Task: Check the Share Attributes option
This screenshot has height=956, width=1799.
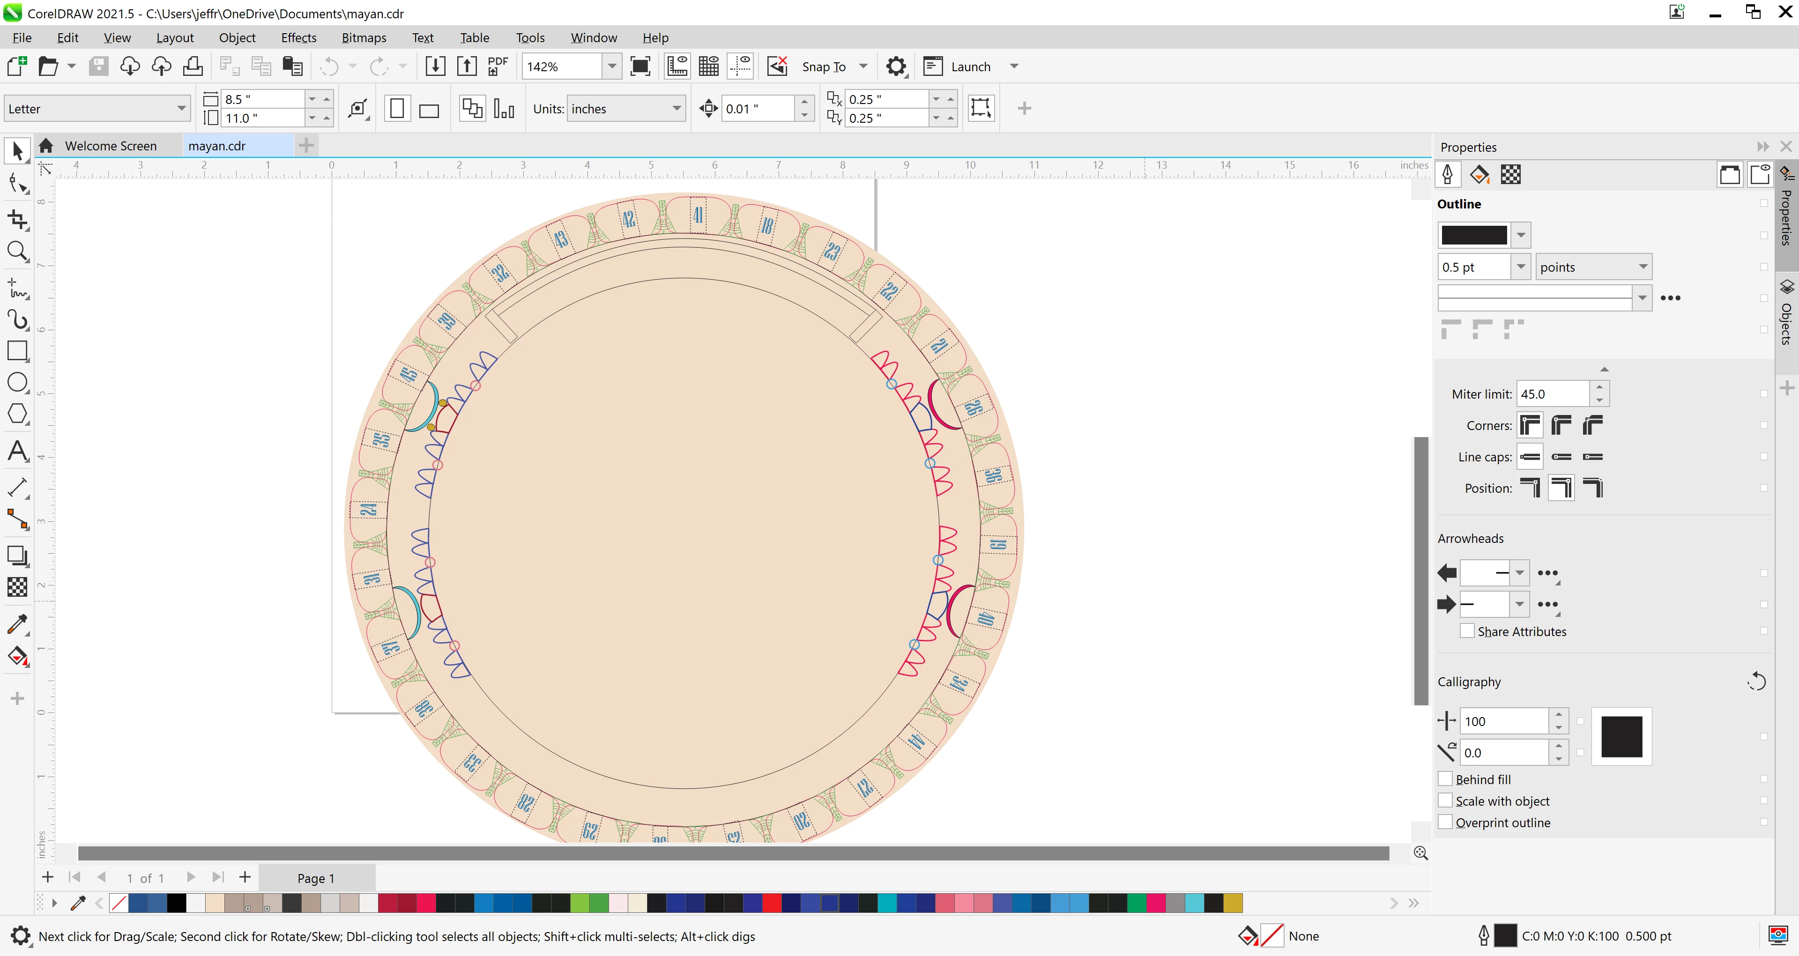Action: 1467,631
